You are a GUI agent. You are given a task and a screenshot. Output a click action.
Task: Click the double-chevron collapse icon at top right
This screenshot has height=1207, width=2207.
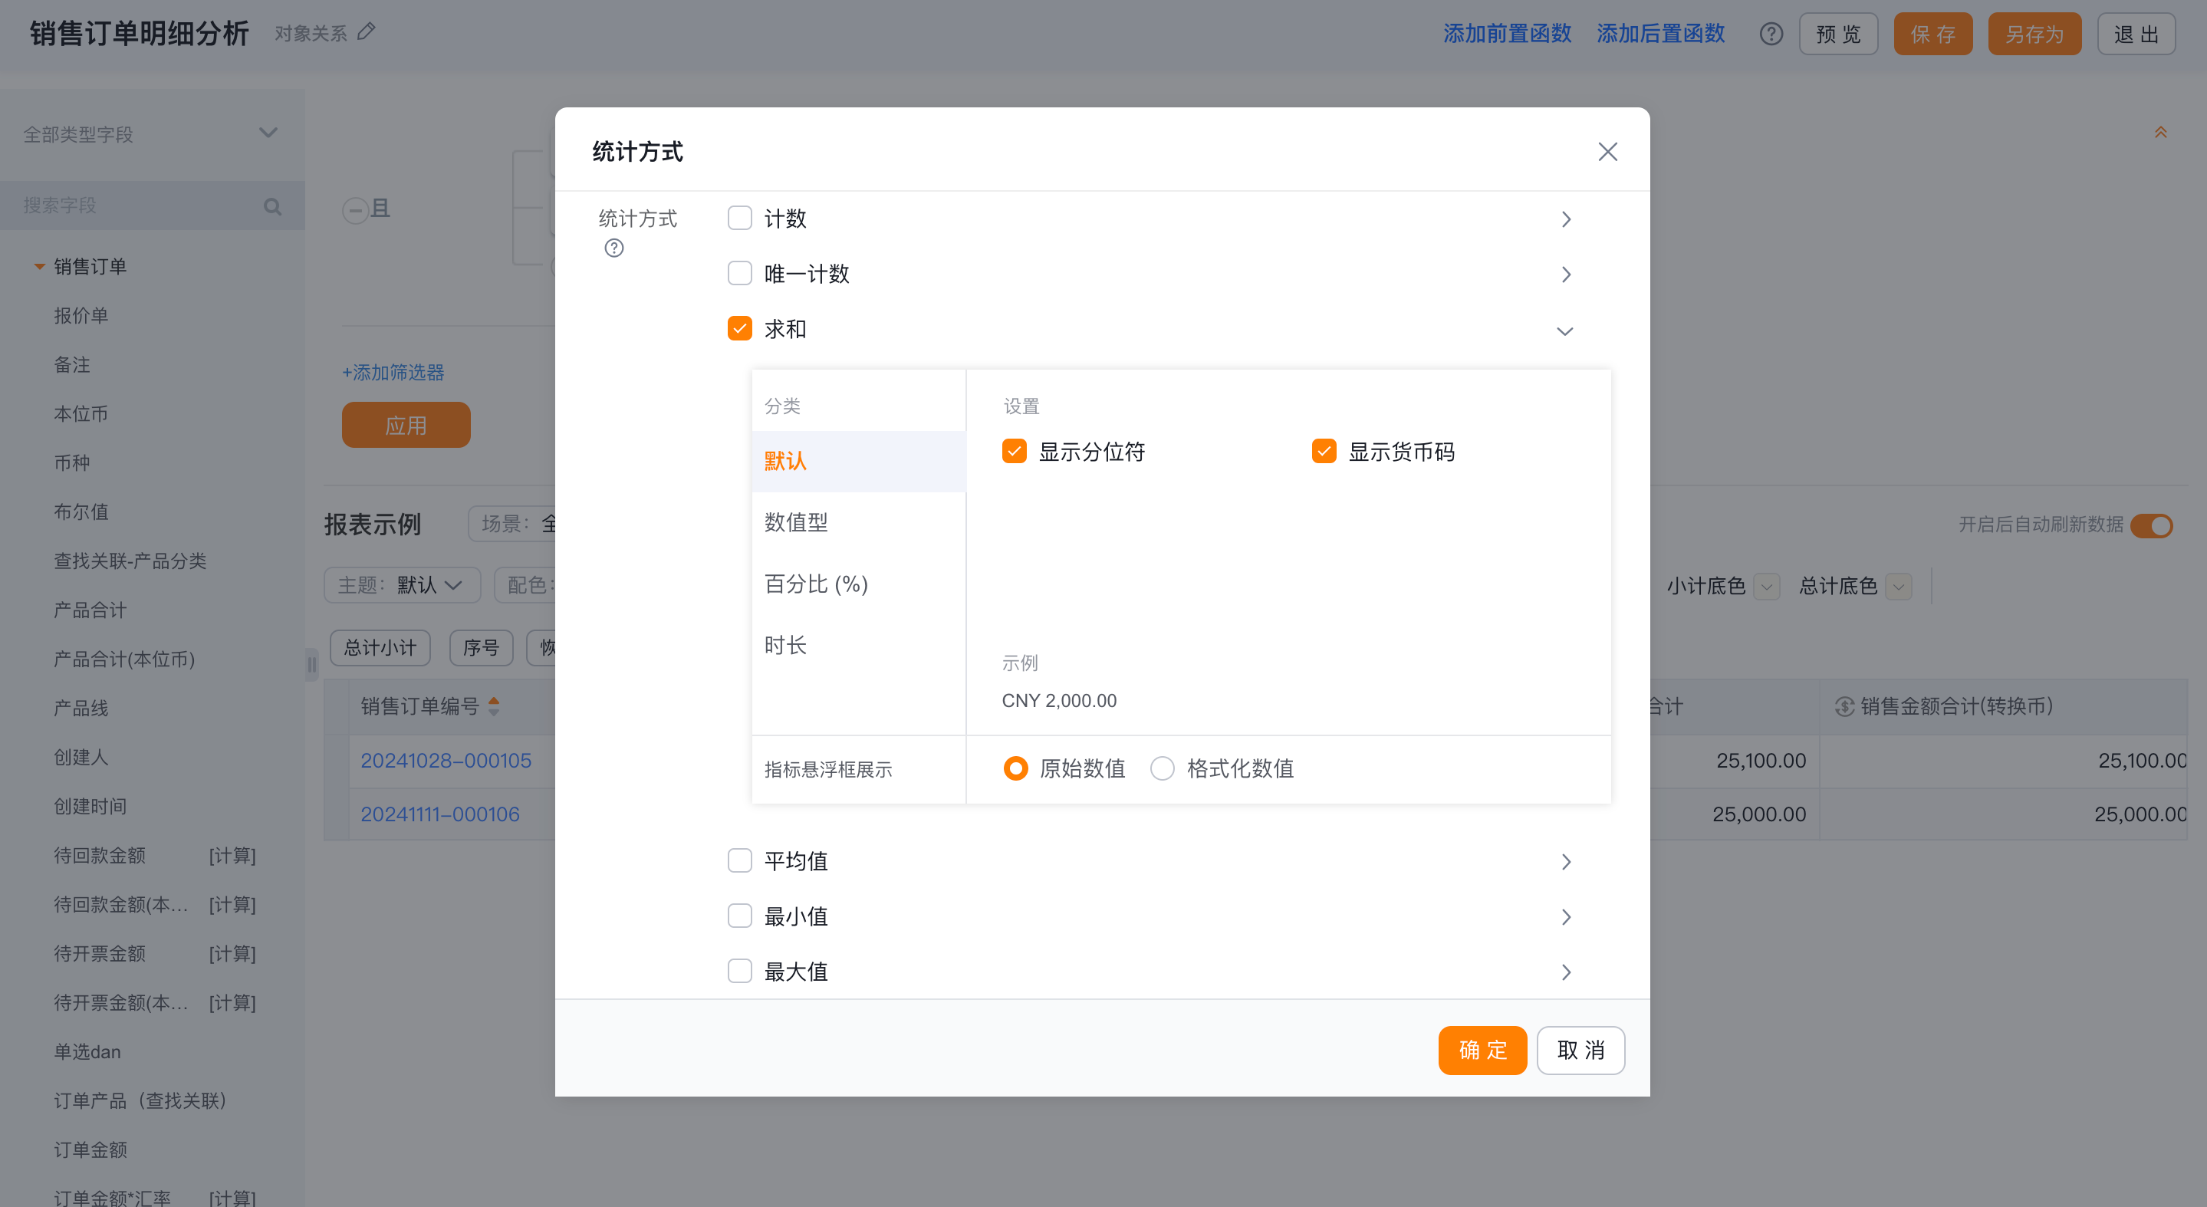tap(2160, 133)
